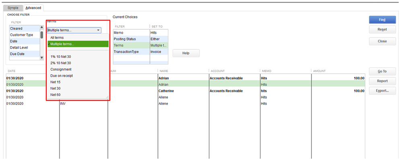Choose 'Due on receipt' term
This screenshot has height=159, width=402.
78,75
